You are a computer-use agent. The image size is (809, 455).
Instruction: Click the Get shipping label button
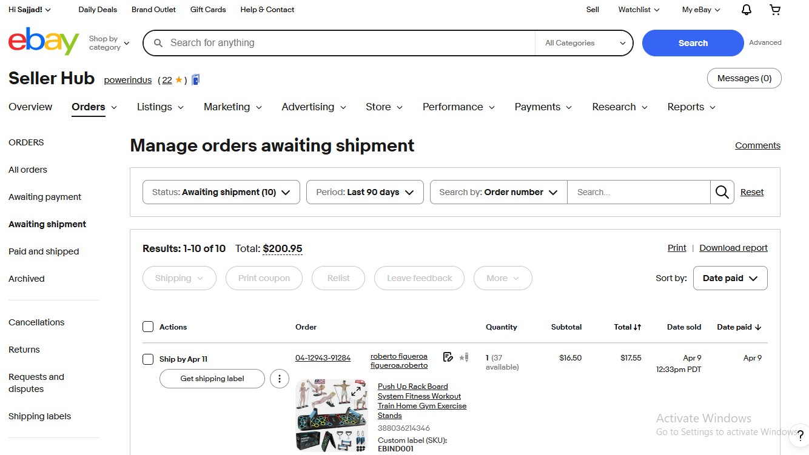tap(212, 379)
